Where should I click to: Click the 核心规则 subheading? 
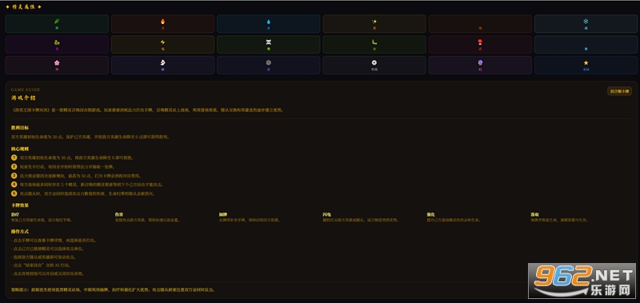tap(20, 149)
